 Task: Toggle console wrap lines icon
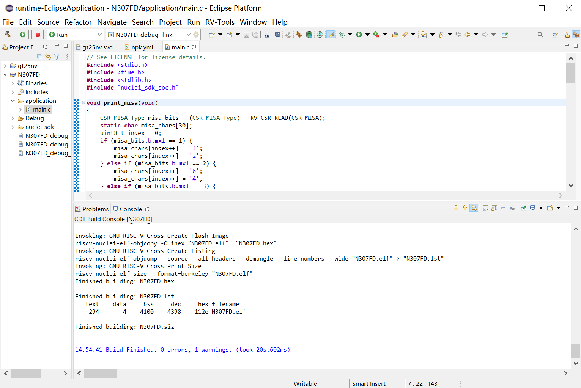pyautogui.click(x=503, y=208)
